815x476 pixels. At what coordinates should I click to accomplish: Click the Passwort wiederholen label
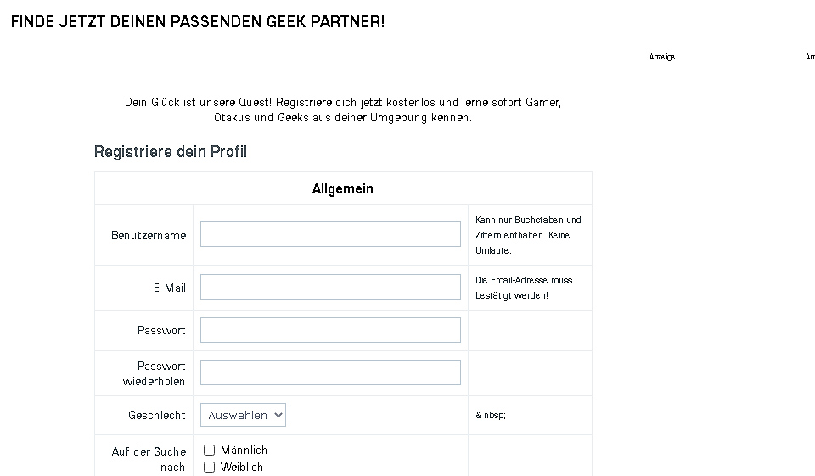click(x=155, y=373)
